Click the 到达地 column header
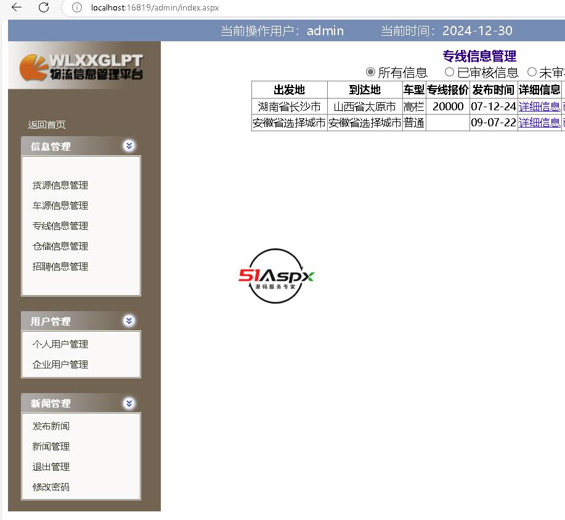565x520 pixels. 365,90
